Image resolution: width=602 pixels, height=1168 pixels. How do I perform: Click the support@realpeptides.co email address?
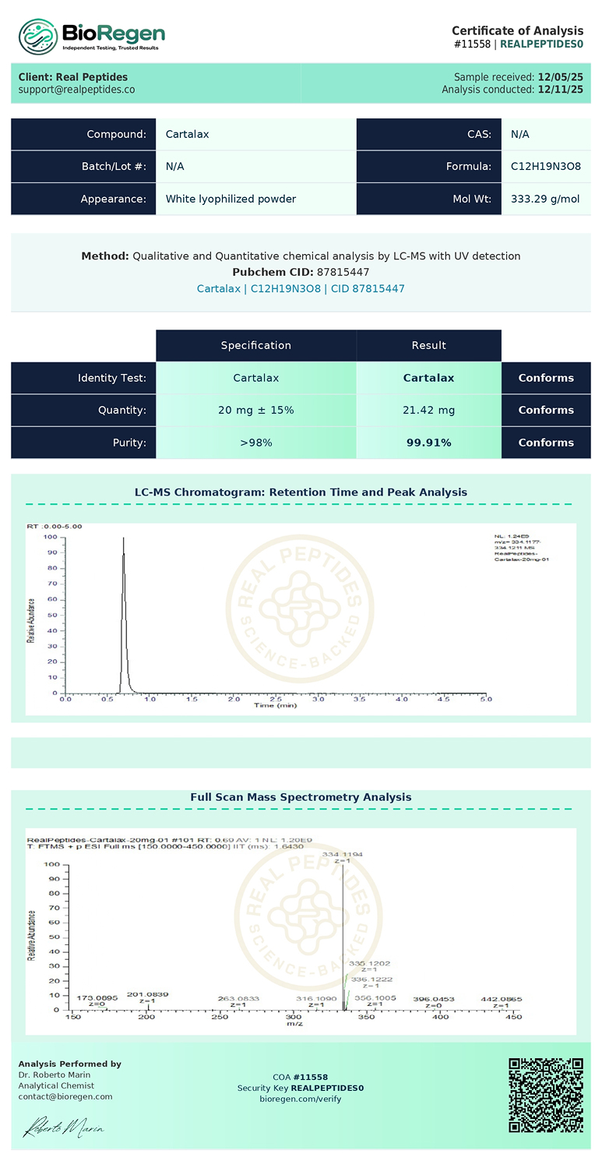[76, 90]
